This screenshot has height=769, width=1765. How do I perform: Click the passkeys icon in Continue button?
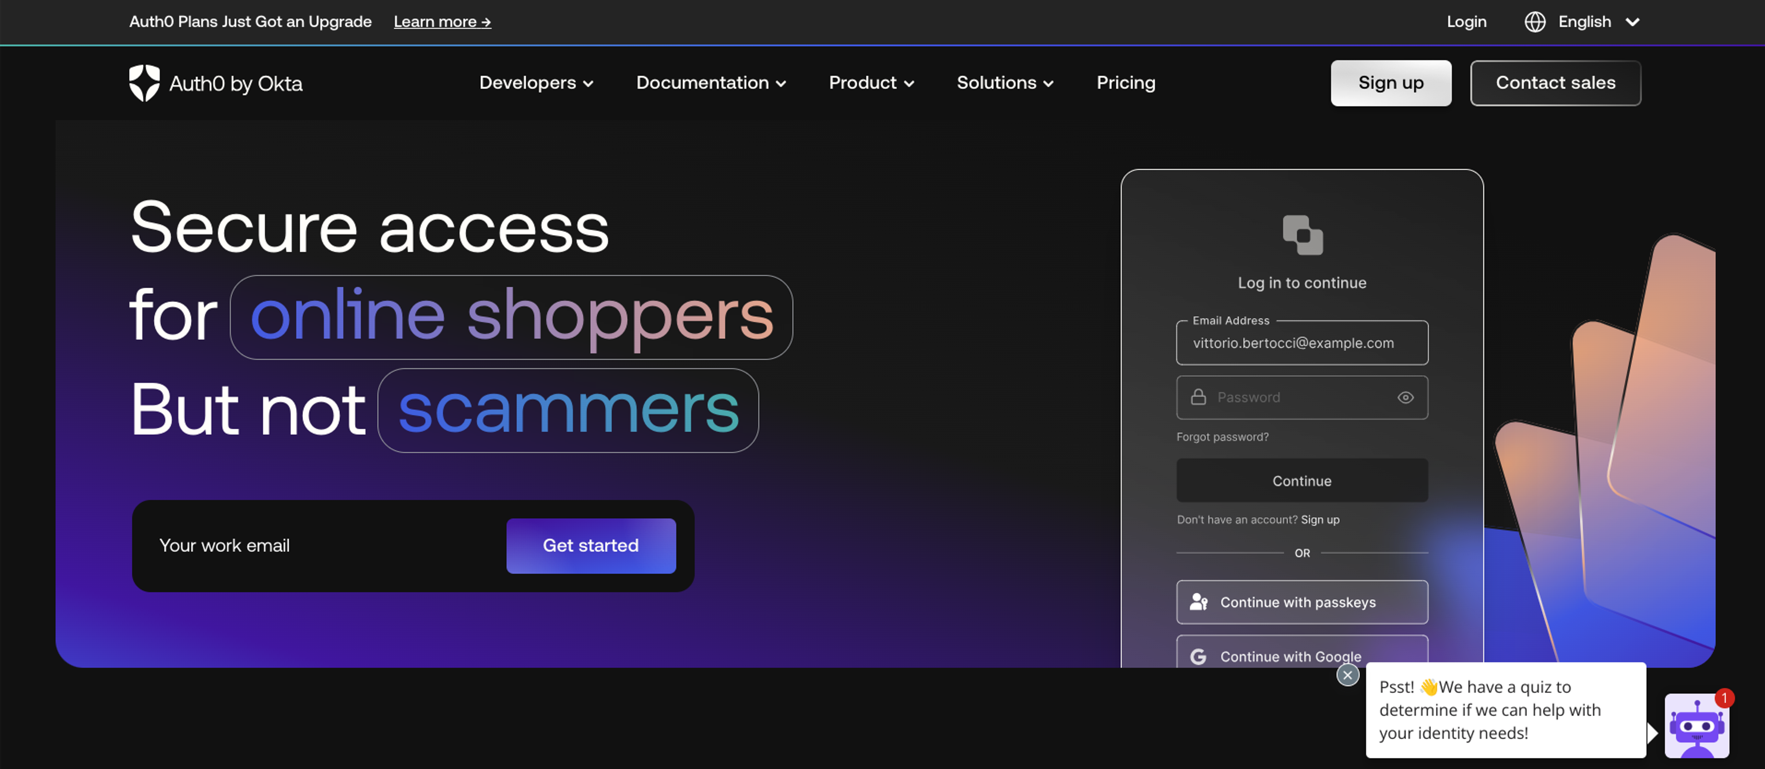click(1198, 601)
